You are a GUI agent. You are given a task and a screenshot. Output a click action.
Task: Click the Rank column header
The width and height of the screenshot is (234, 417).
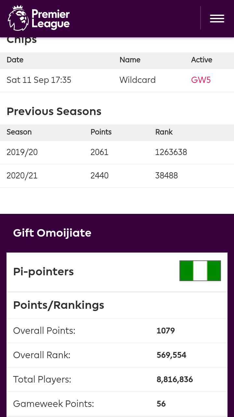pos(164,132)
